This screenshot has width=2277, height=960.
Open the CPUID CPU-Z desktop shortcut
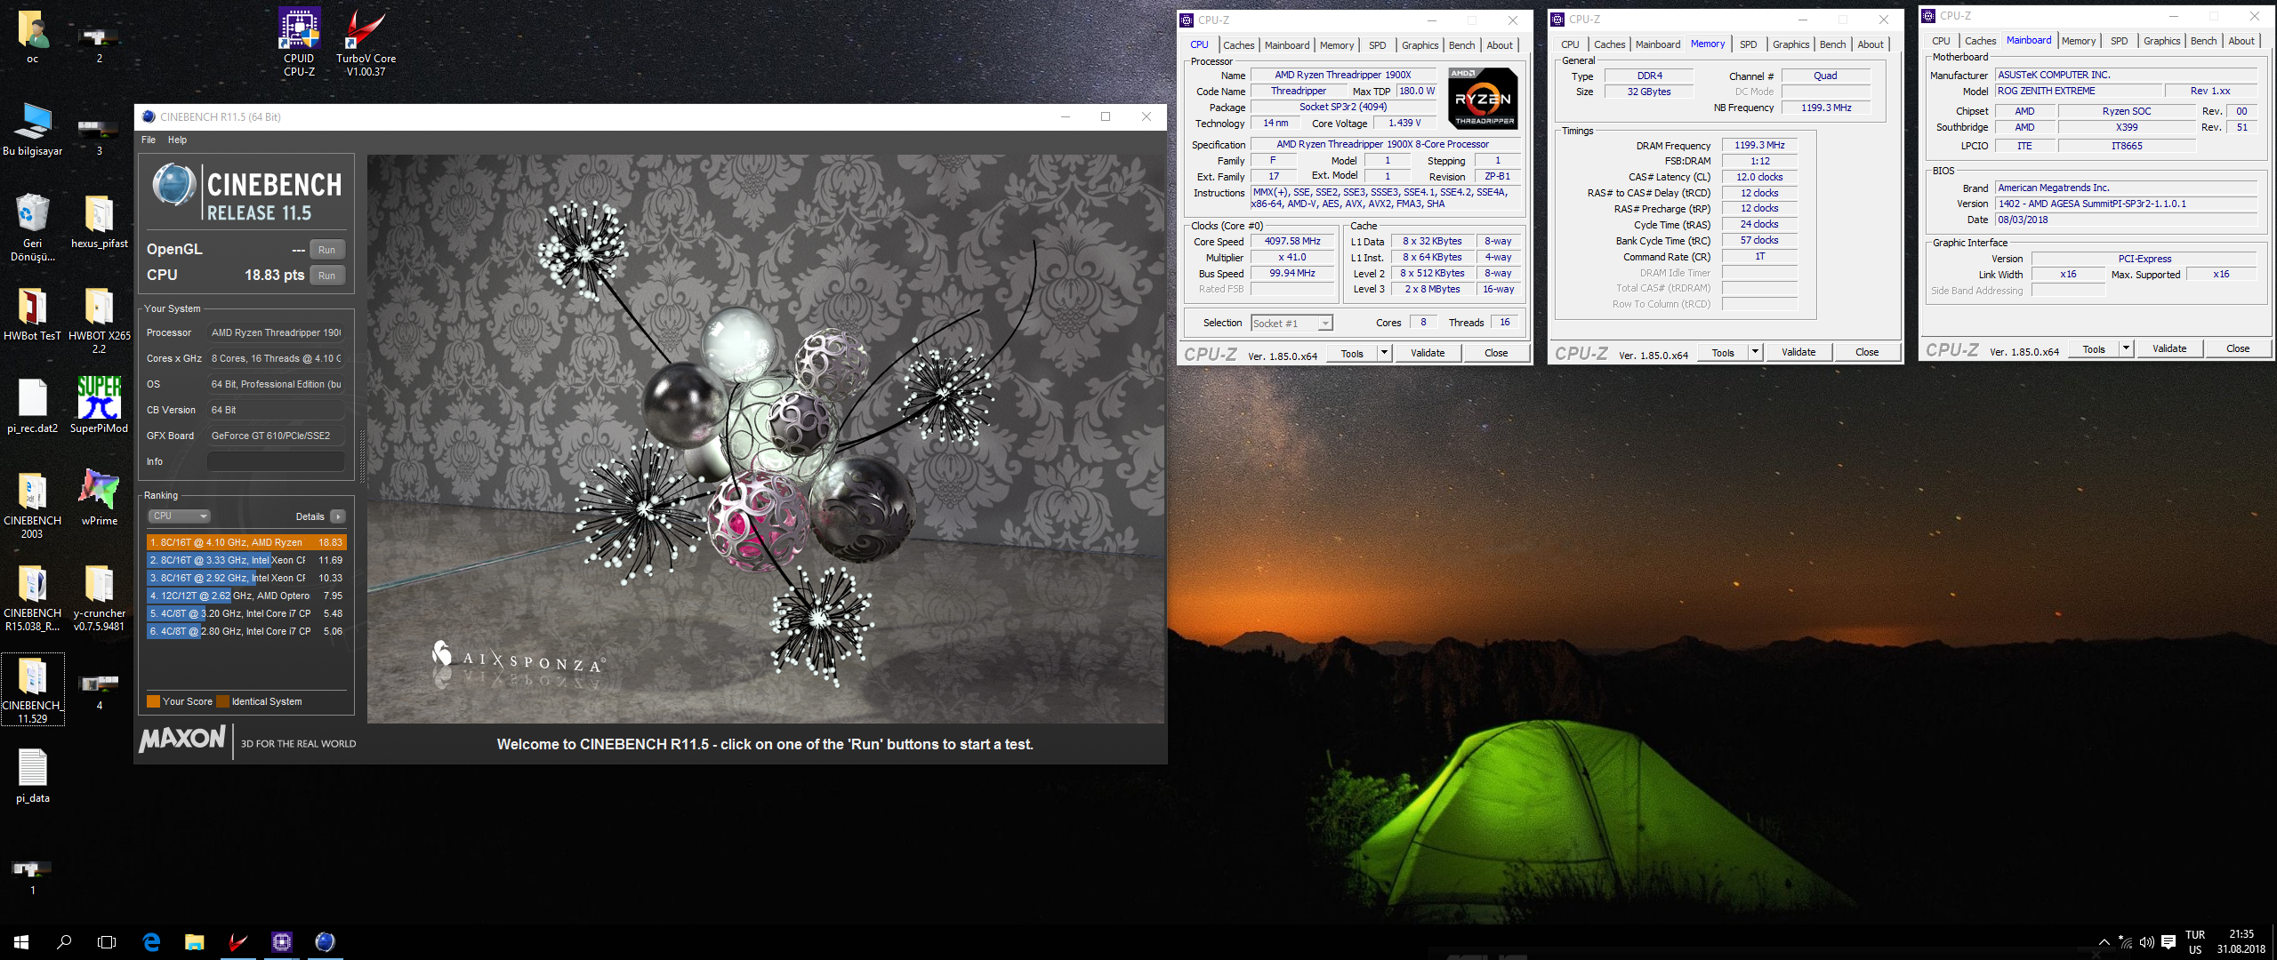(x=299, y=42)
